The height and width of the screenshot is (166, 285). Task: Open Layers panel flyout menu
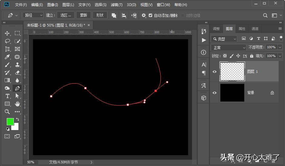click(280, 29)
